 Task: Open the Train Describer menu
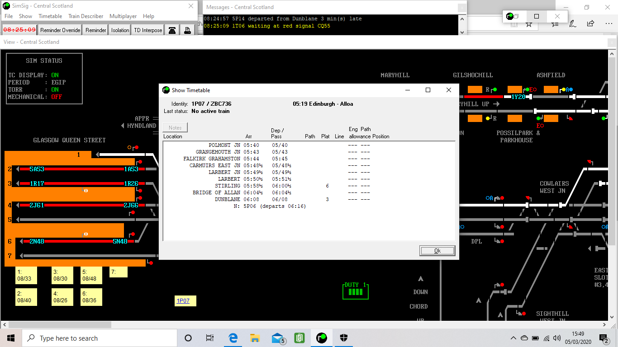[86, 16]
